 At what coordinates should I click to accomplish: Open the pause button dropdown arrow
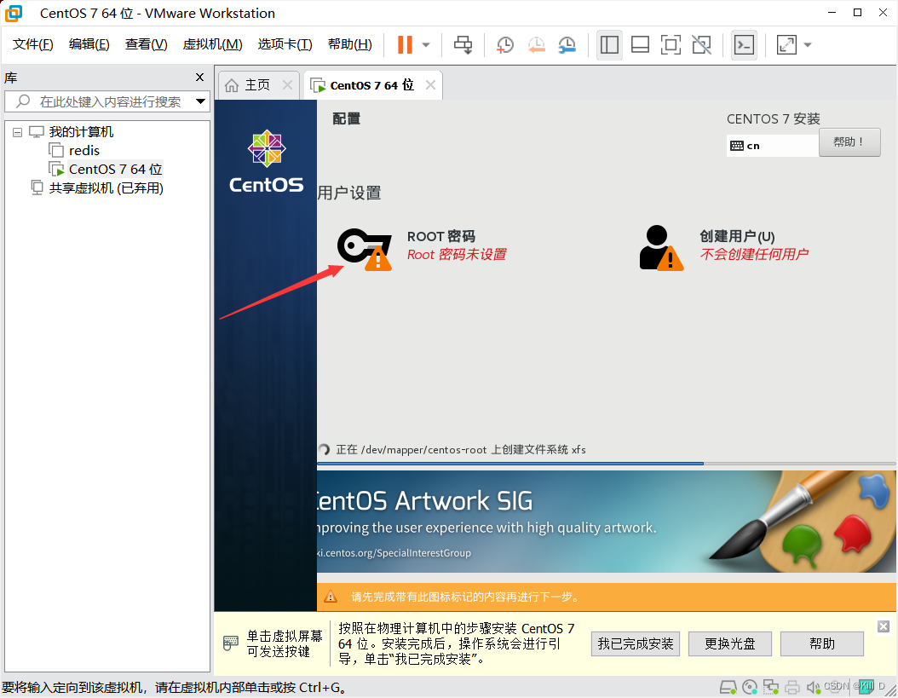[424, 44]
